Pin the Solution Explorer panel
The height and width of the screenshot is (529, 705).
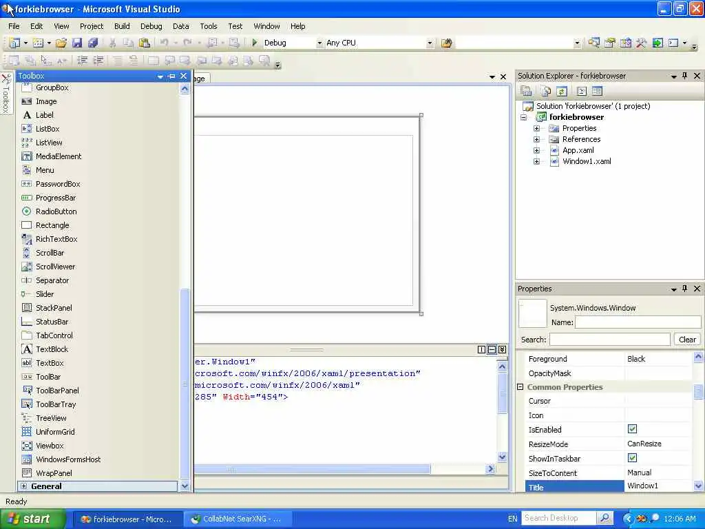685,76
